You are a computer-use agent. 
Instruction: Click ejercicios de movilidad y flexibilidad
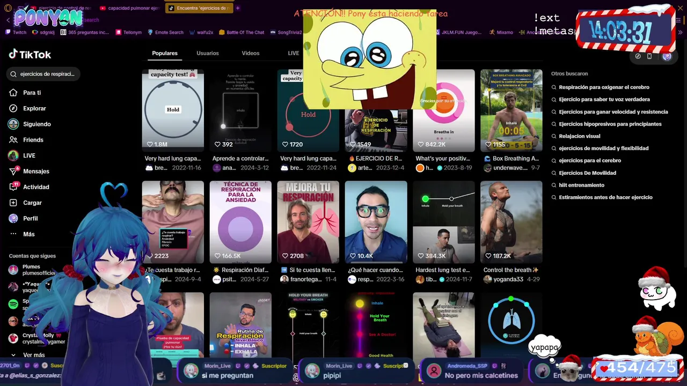click(x=604, y=149)
